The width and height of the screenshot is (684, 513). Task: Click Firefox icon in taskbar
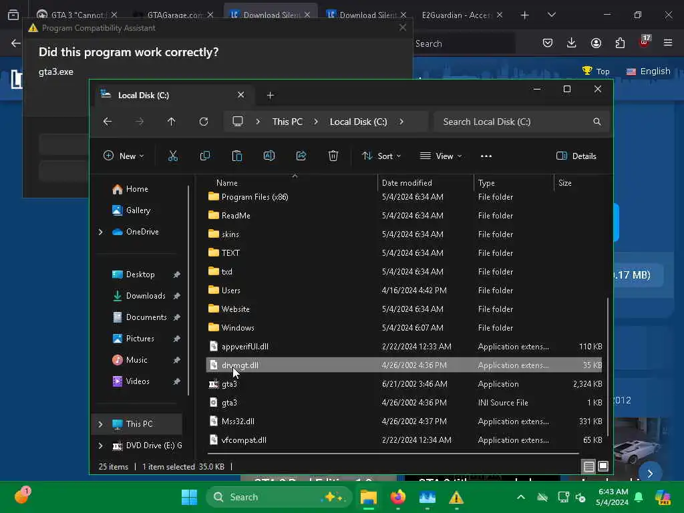398,497
